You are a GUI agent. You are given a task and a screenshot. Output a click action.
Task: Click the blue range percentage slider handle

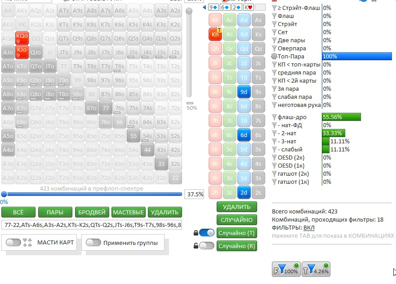coord(4,194)
